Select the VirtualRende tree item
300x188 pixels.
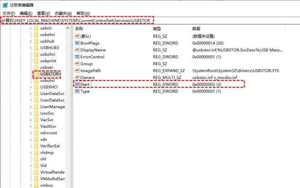pos(52,172)
